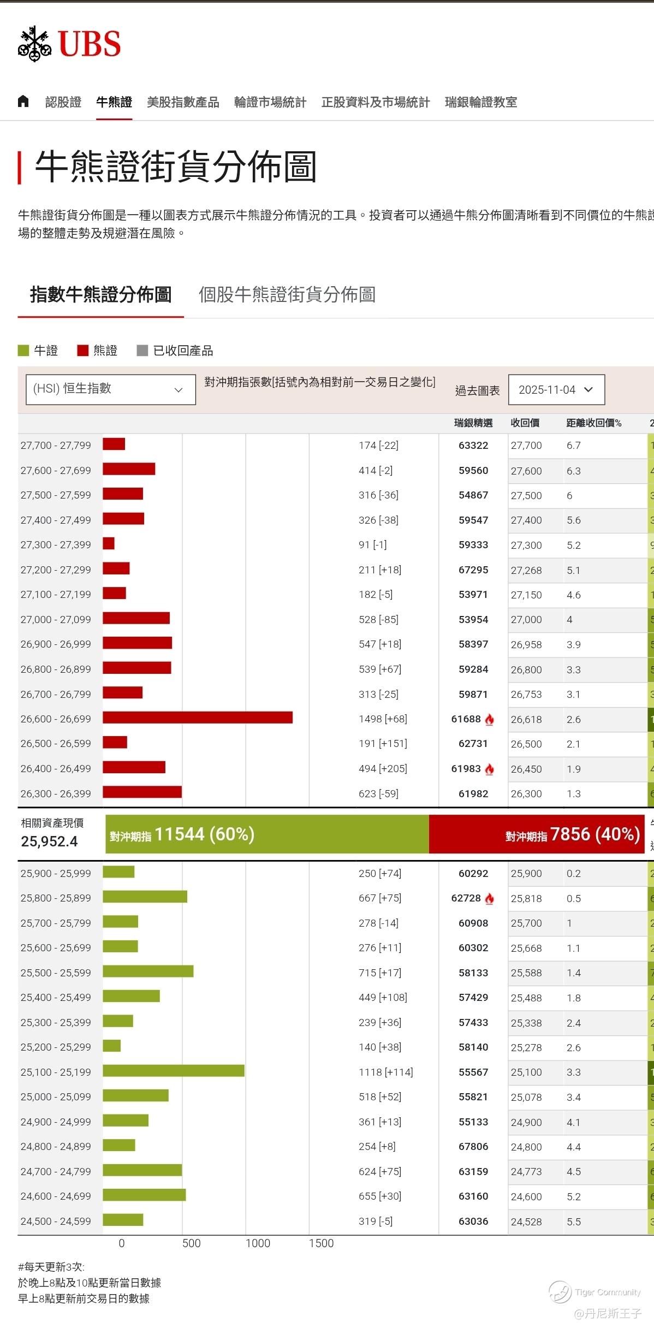Image resolution: width=654 pixels, height=1328 pixels.
Task: Click the red 熊證 legend swatch
Action: pyautogui.click(x=83, y=350)
